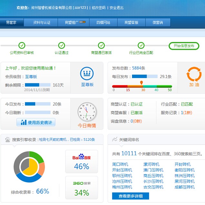The width and height of the screenshot is (205, 205).
Task: Click the green checkmark above 公司资料已审核
Action: [x=22, y=46]
